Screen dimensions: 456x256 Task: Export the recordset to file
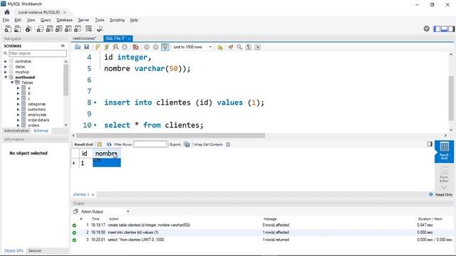(187, 144)
